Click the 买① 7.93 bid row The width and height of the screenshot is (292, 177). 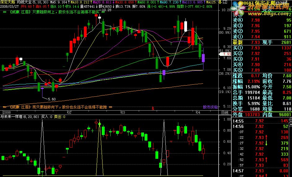(262, 48)
